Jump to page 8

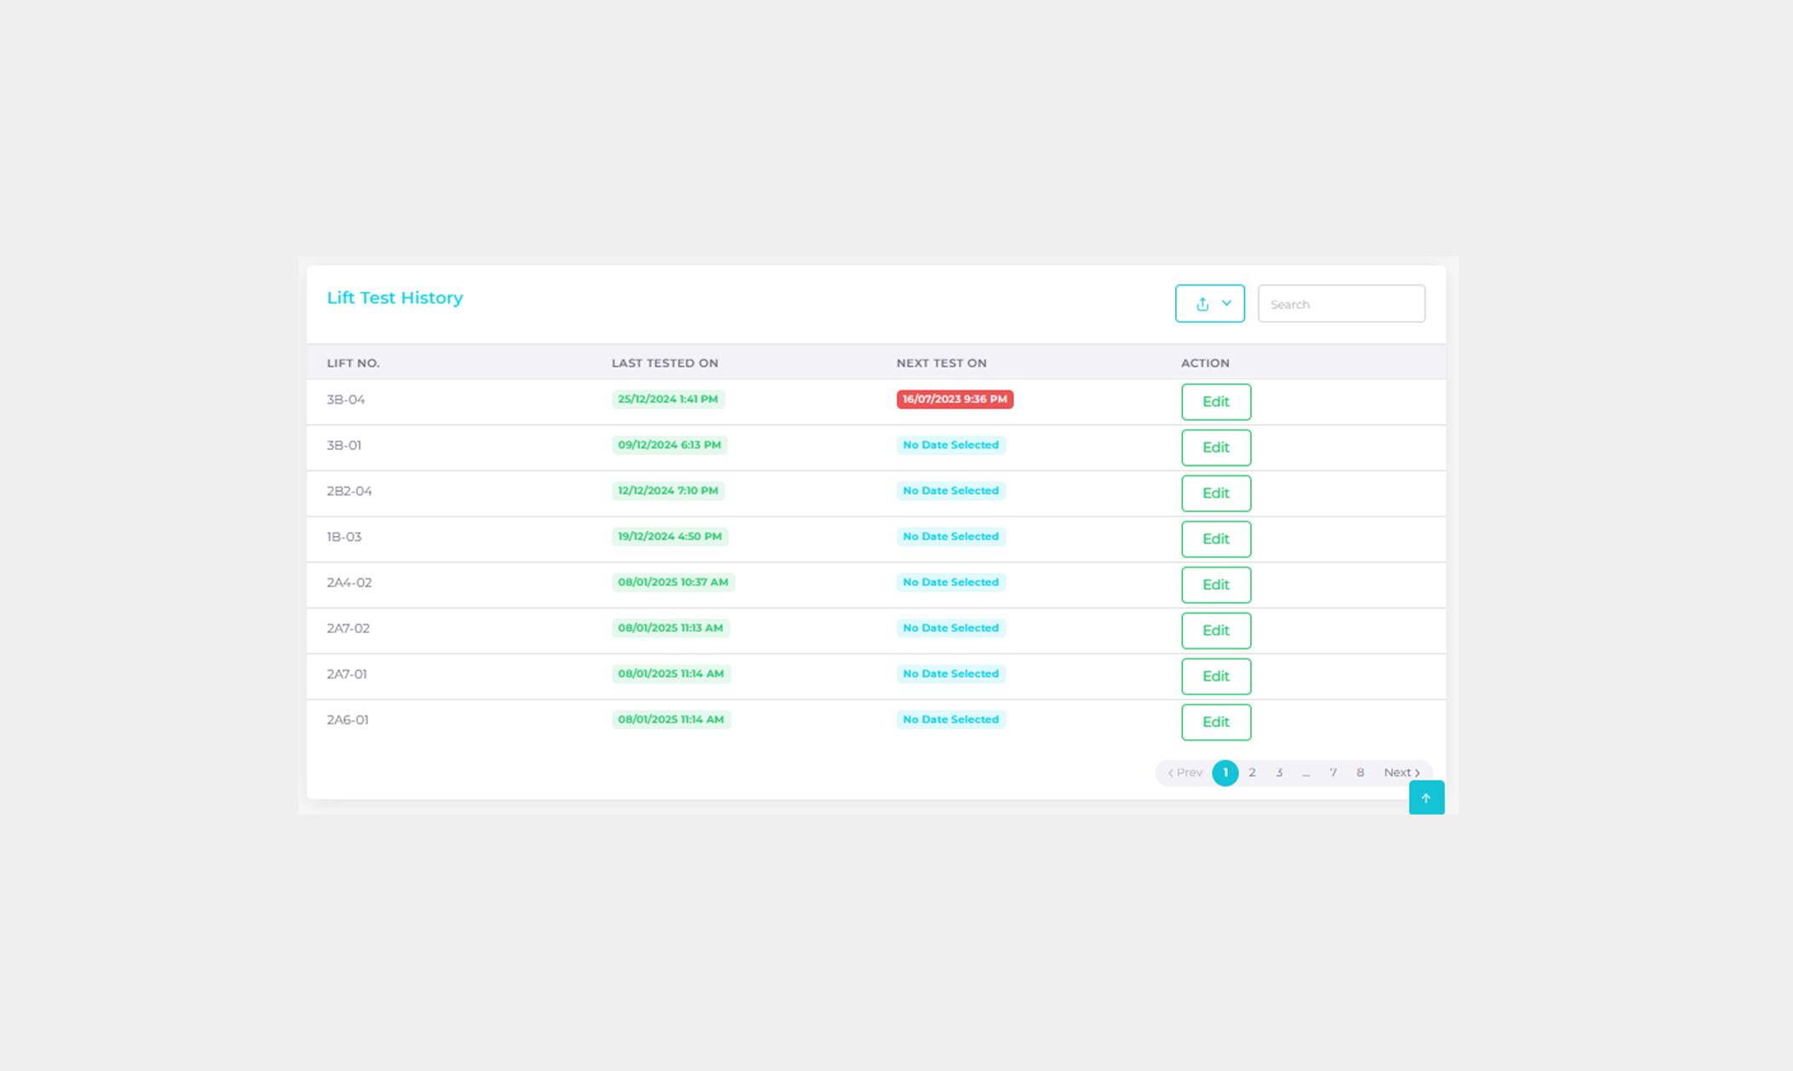pyautogui.click(x=1360, y=773)
